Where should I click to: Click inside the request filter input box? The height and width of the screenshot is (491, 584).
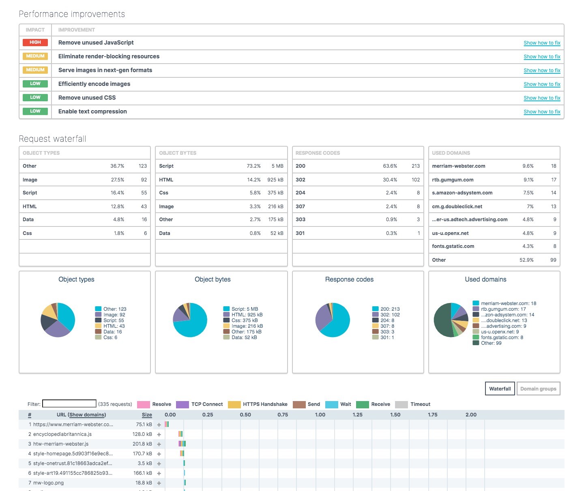coord(69,403)
